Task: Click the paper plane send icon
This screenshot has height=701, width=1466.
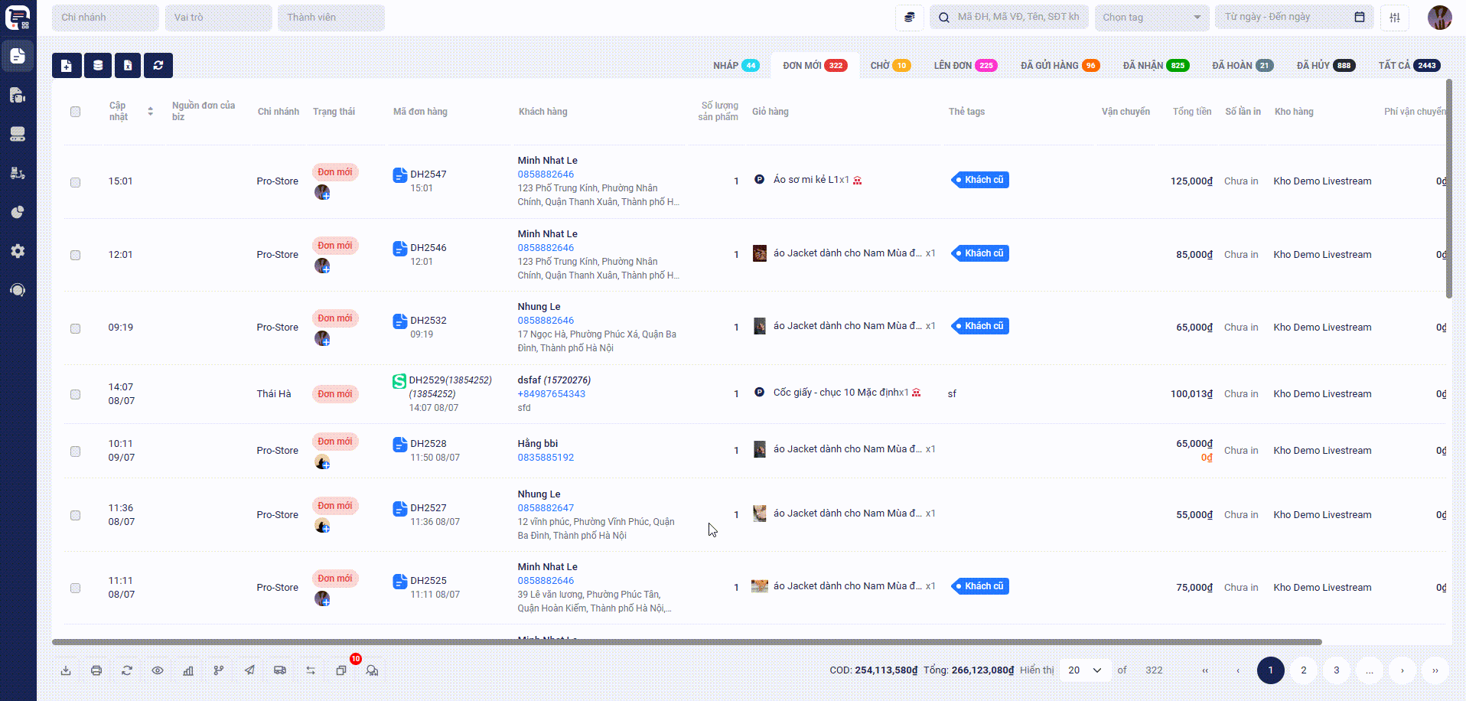Action: click(x=249, y=670)
